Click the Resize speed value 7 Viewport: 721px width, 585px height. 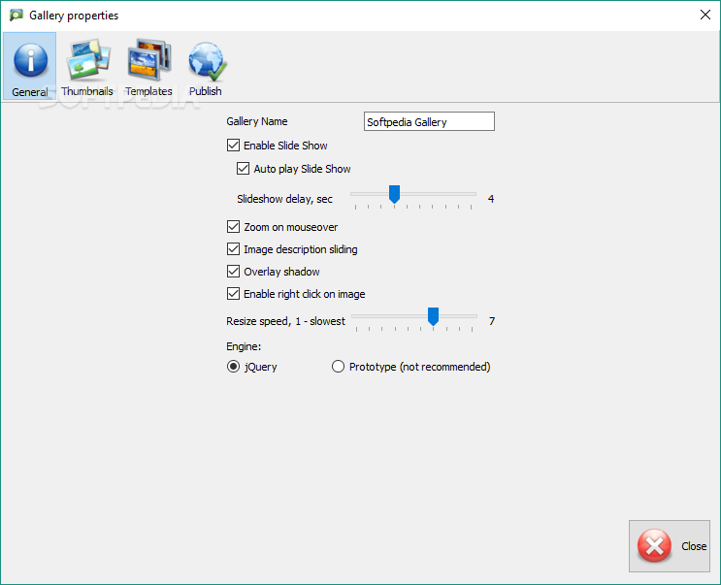(492, 321)
